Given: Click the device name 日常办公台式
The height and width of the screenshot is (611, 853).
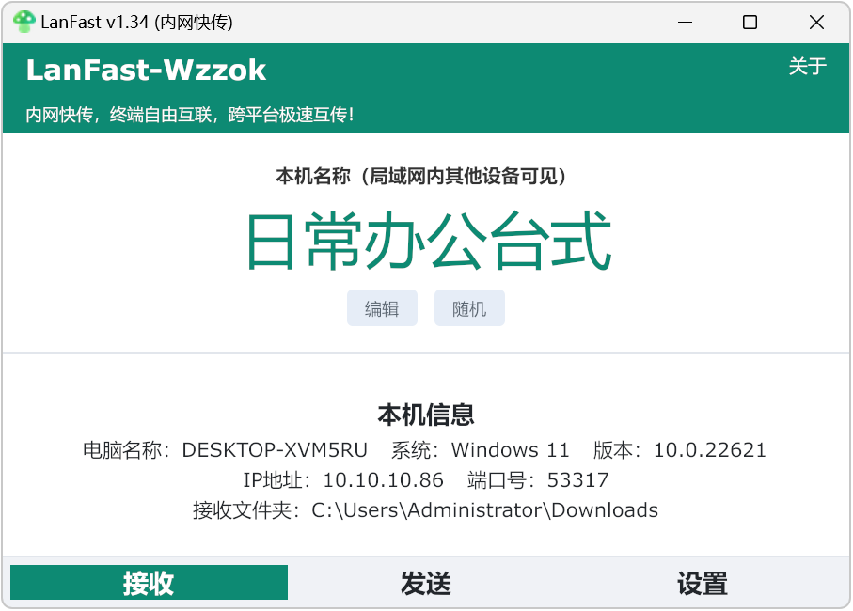Looking at the screenshot, I should (x=429, y=241).
